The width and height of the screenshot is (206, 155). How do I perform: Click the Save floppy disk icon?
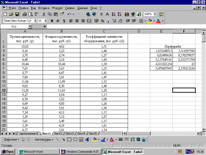pyautogui.click(x=17, y=14)
